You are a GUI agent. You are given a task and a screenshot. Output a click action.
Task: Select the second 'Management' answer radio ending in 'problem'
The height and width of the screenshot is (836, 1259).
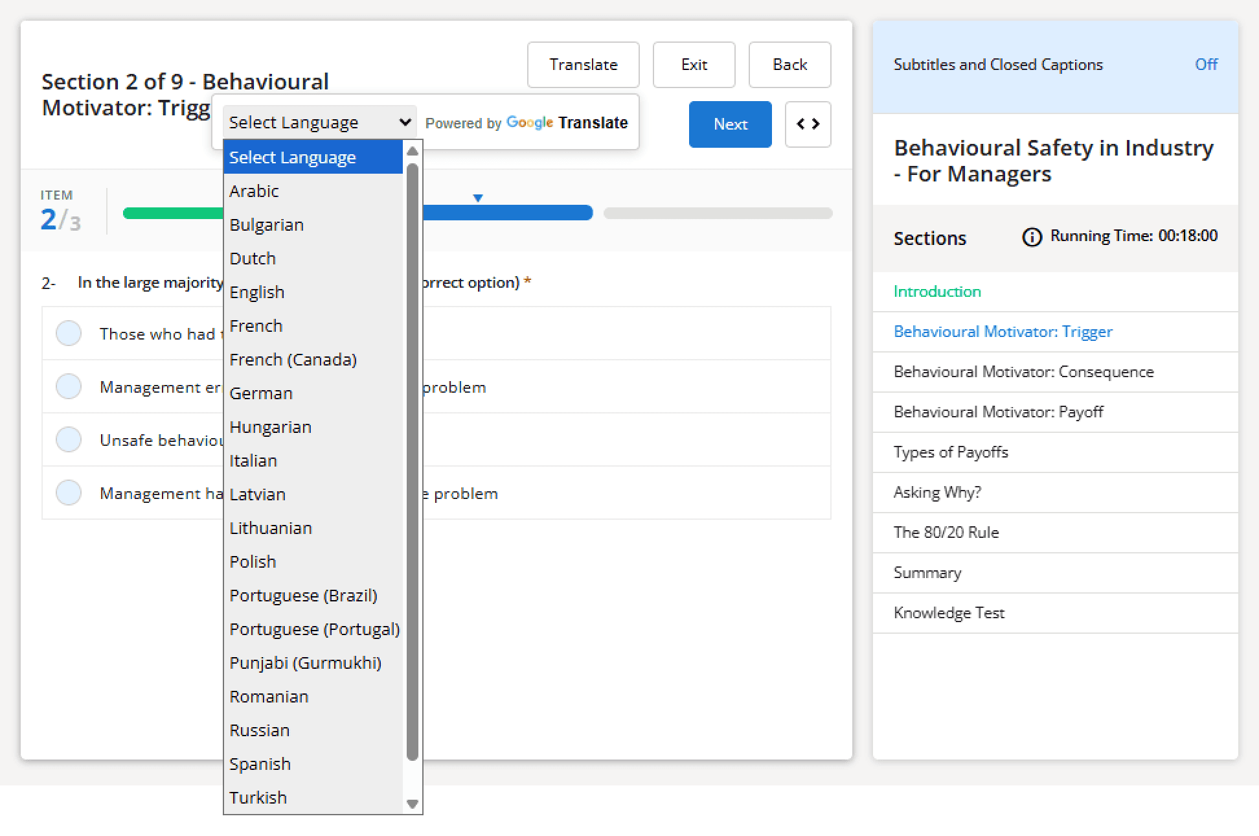pos(69,386)
